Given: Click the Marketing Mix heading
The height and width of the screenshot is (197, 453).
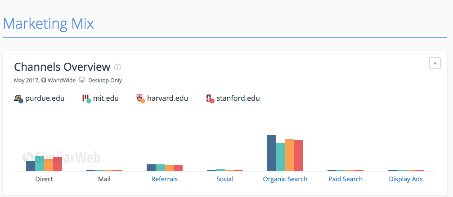Looking at the screenshot, I should [49, 23].
